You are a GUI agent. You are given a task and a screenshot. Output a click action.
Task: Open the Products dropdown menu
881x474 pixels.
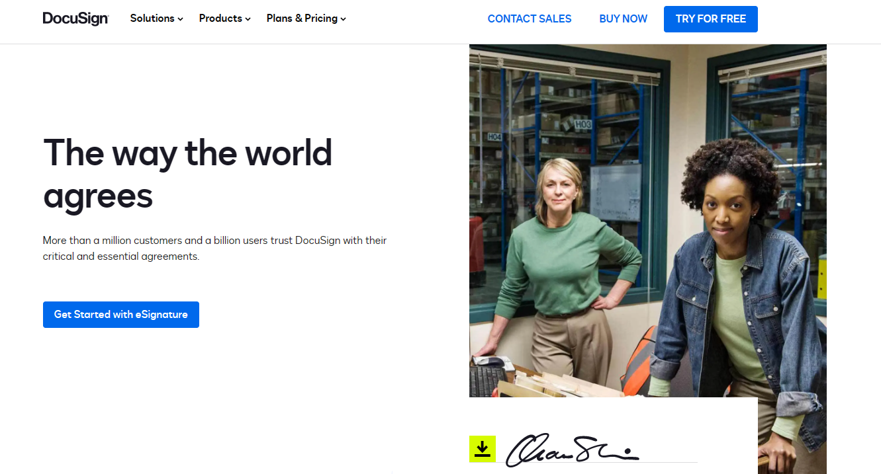[225, 19]
